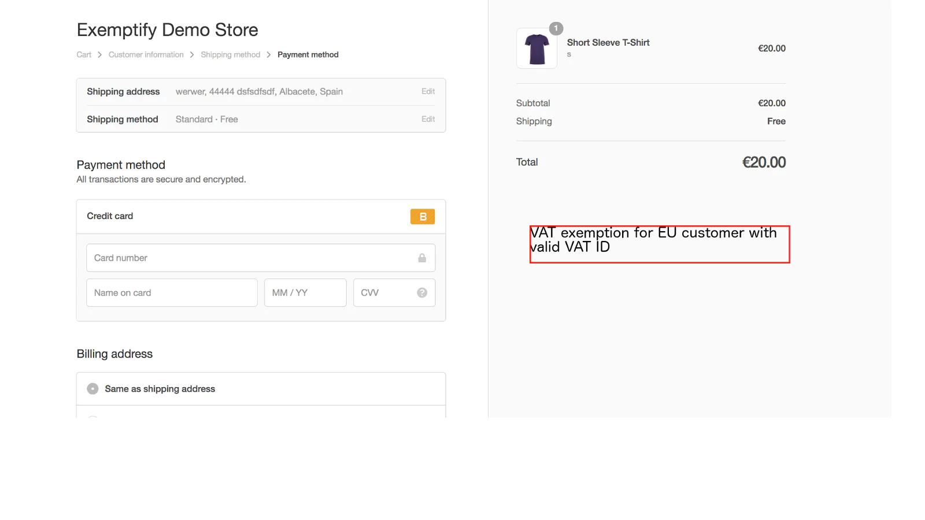Click the quantity badge on the T-shirt thumbnail
Viewport: 925px width, 520px height.
click(556, 28)
